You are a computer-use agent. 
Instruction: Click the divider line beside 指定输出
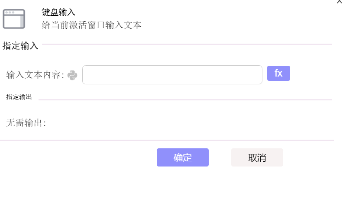point(185,100)
